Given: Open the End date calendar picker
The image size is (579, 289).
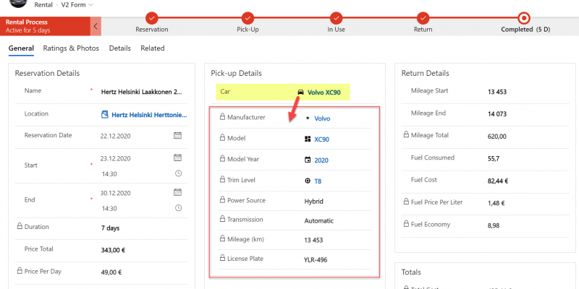Looking at the screenshot, I should (177, 192).
